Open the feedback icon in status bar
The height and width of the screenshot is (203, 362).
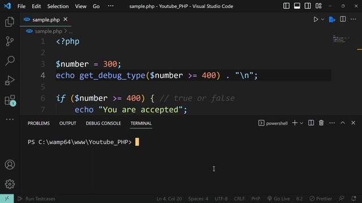click(x=342, y=198)
